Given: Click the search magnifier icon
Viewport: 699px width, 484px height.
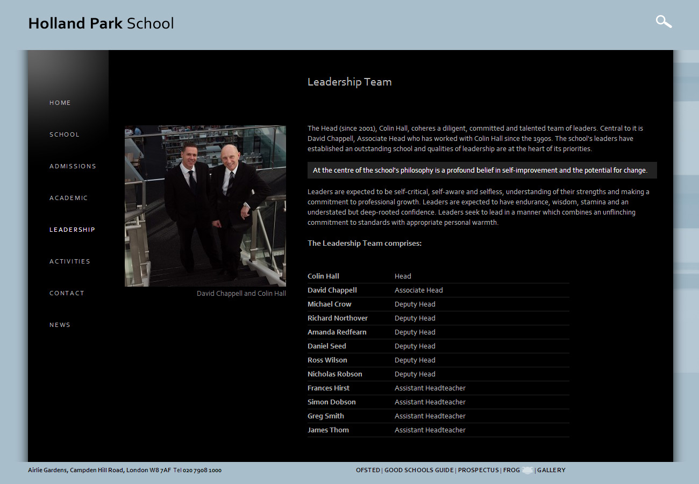Looking at the screenshot, I should click(664, 22).
